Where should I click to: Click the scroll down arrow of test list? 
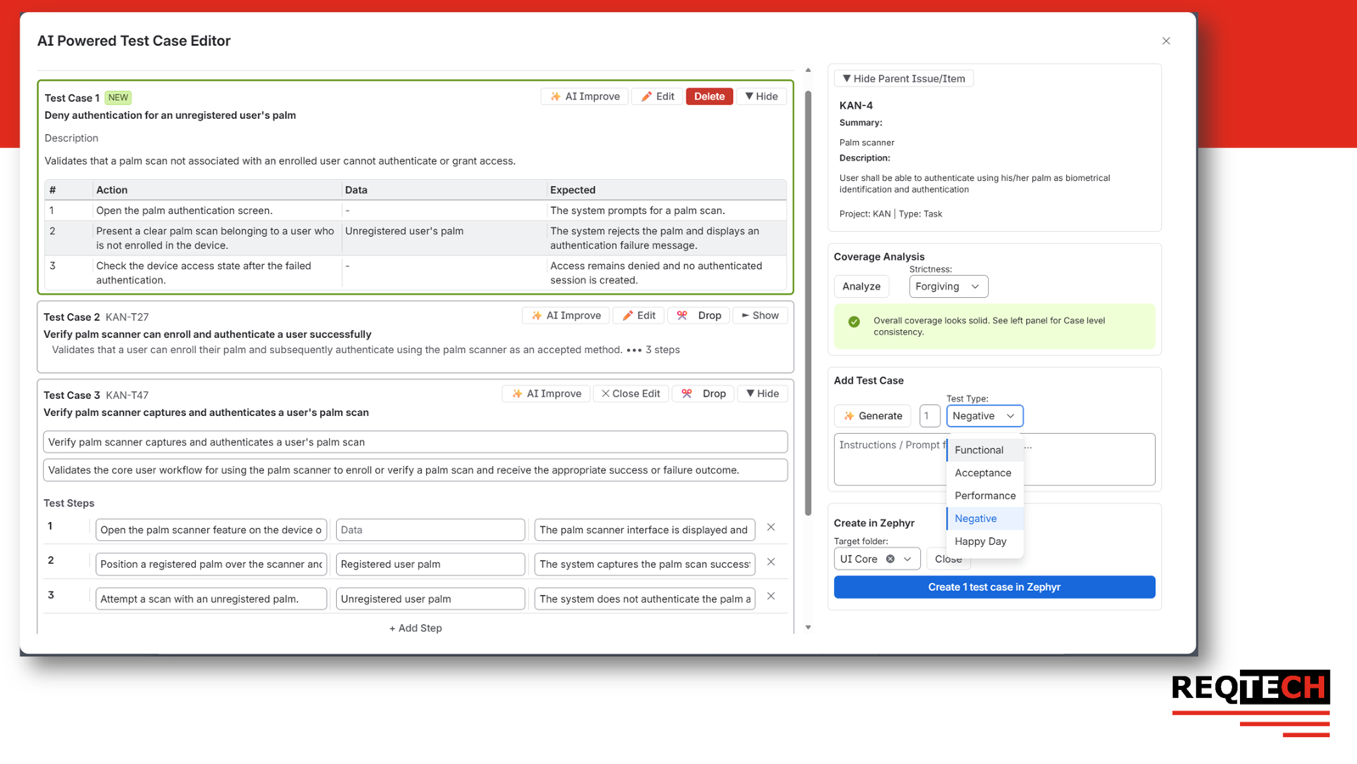coord(808,628)
